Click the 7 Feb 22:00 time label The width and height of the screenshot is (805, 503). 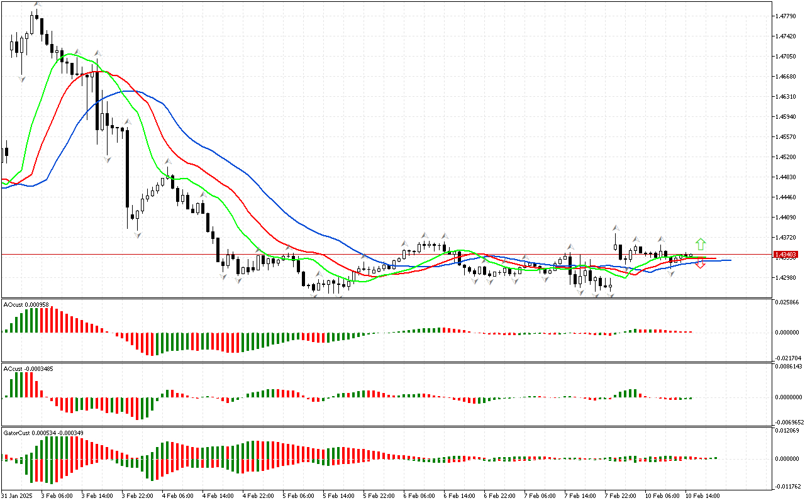[619, 496]
